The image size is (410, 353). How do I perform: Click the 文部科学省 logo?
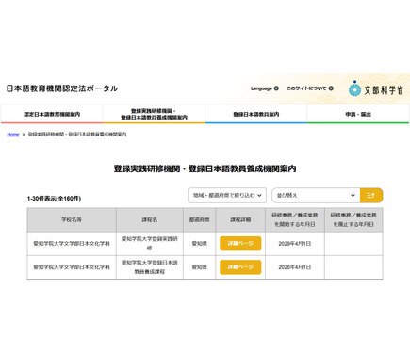point(376,89)
